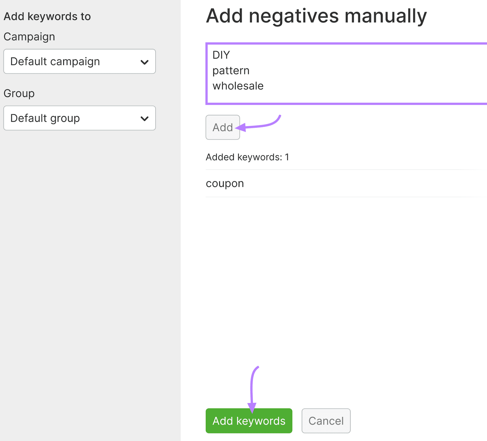Click the chevron on the Group selector

pos(145,118)
